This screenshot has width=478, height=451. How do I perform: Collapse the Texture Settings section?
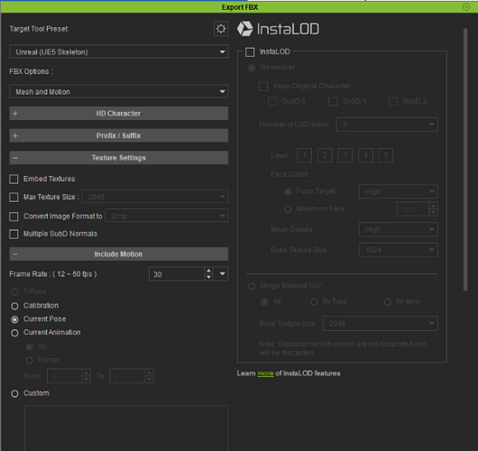coord(118,158)
